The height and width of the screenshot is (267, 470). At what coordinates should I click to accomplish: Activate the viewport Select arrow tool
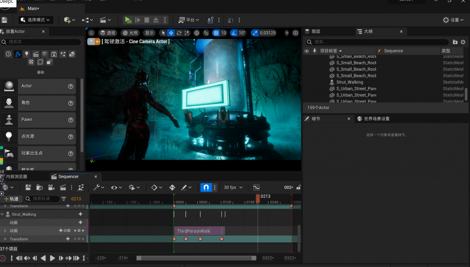163,33
